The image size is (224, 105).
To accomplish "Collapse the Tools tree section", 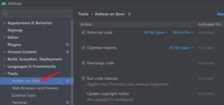I will [4, 74].
